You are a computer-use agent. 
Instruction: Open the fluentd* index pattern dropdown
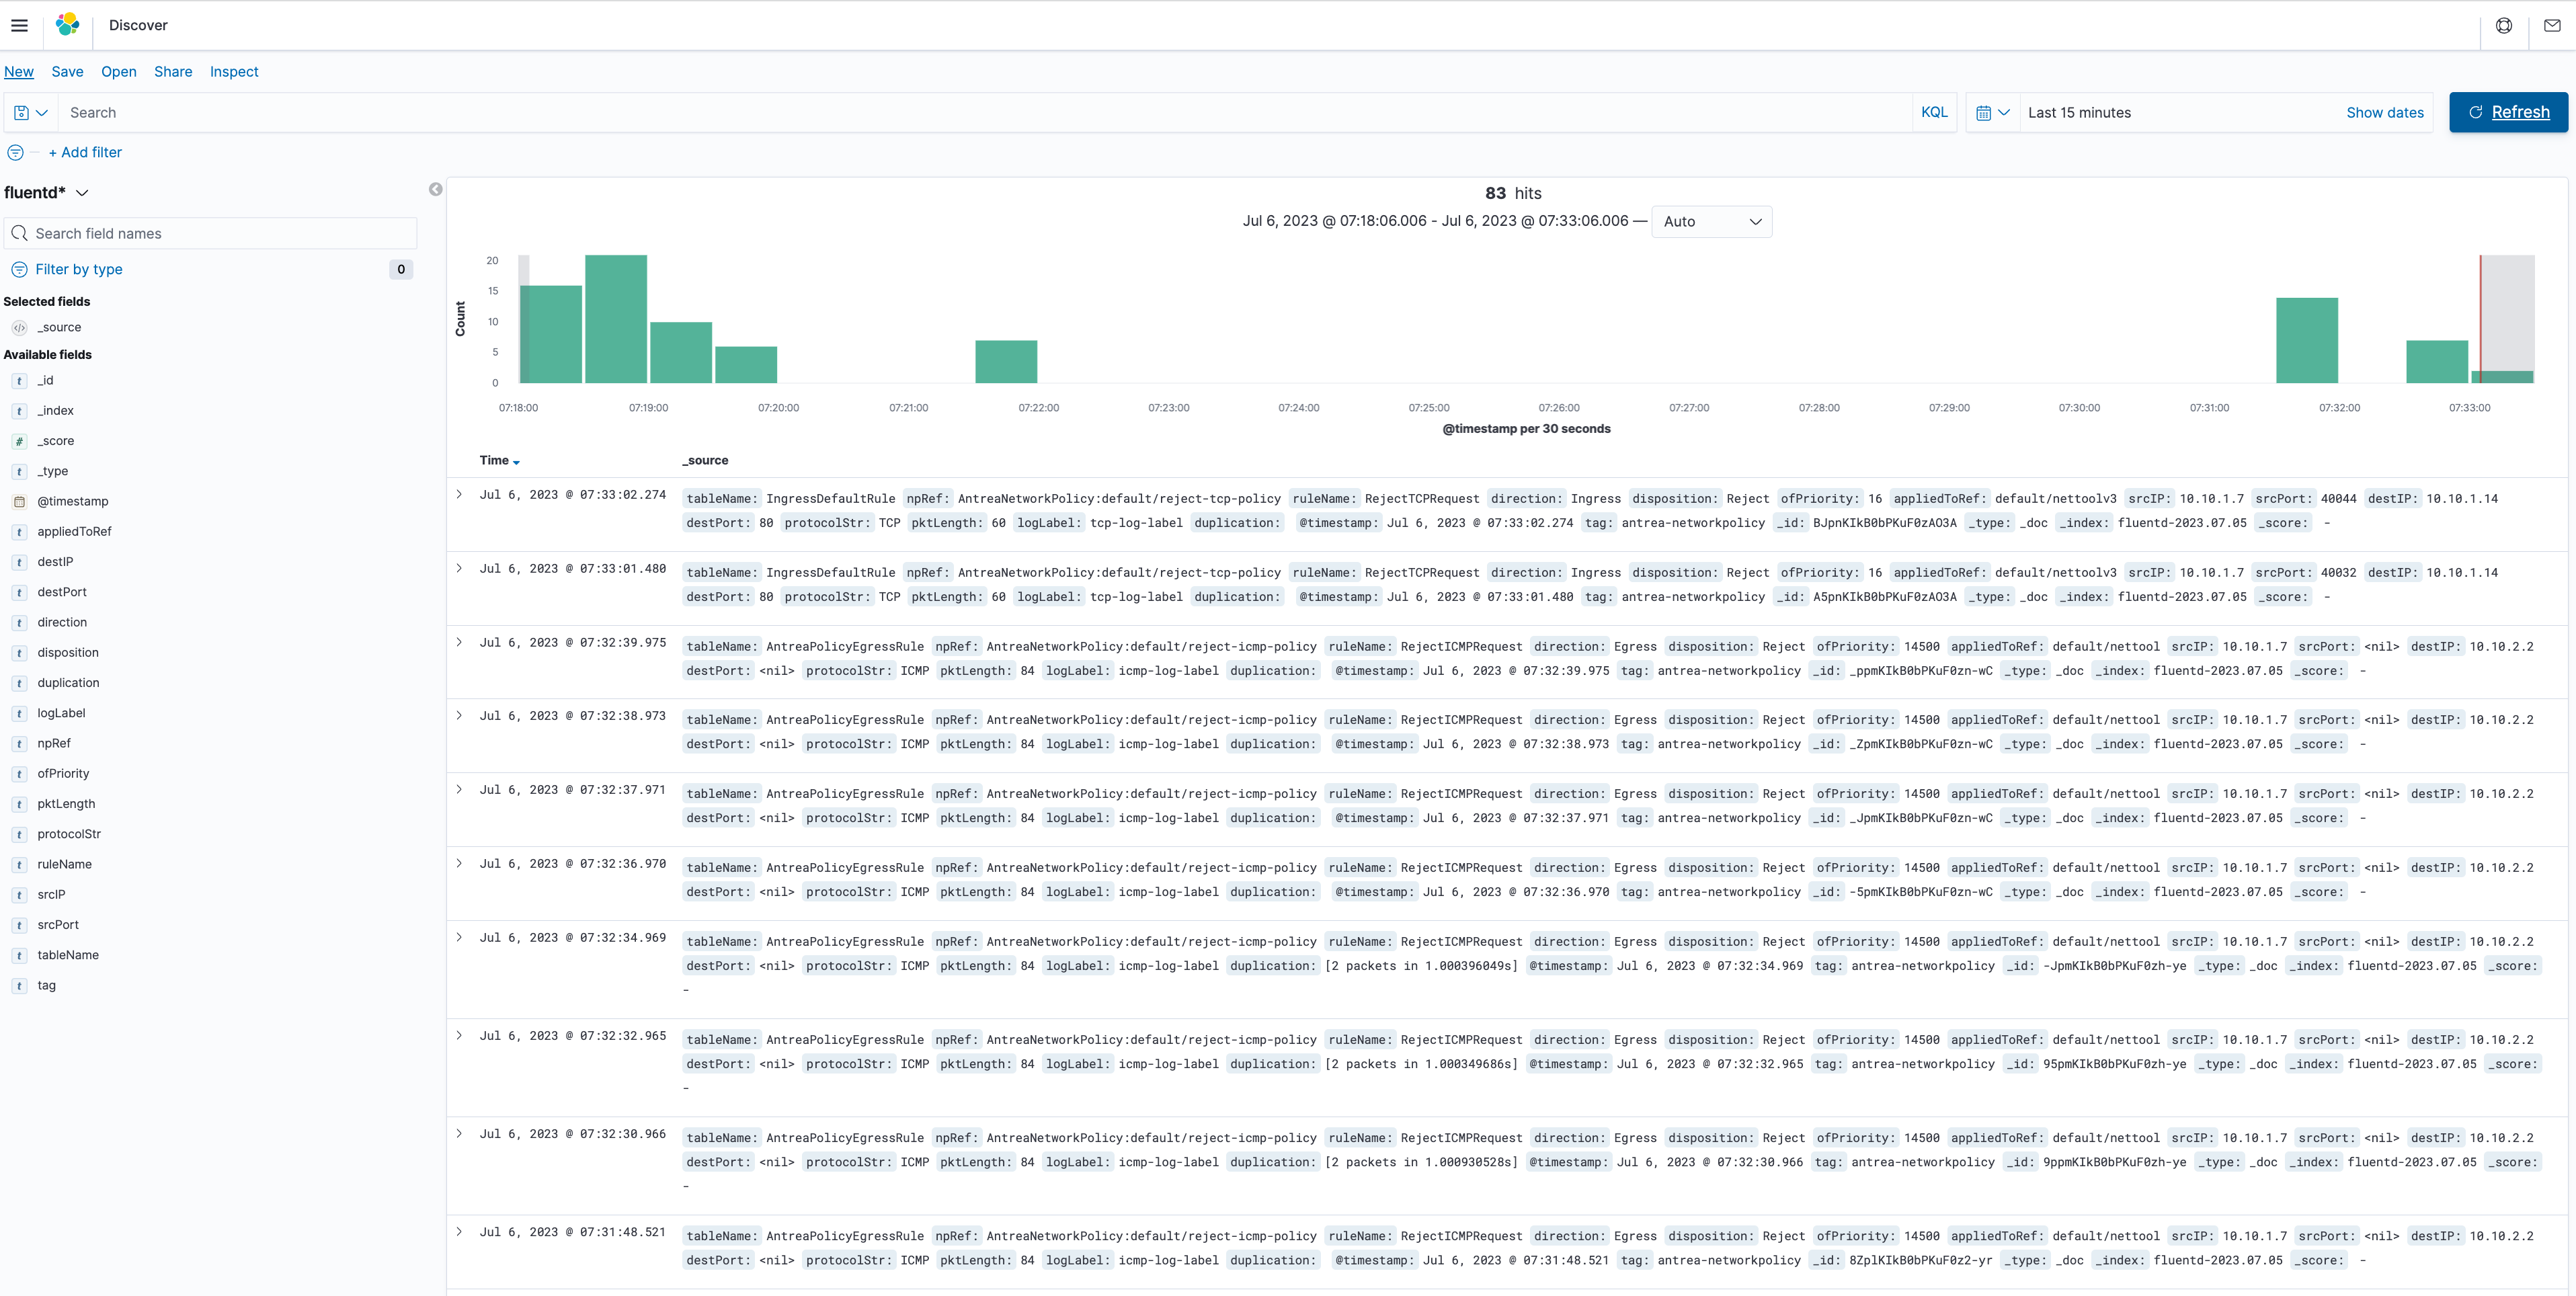tap(46, 193)
